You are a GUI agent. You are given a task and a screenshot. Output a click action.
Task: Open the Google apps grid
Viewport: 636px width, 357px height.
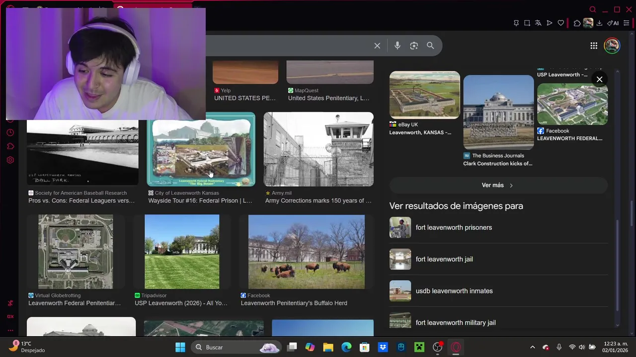pos(594,46)
